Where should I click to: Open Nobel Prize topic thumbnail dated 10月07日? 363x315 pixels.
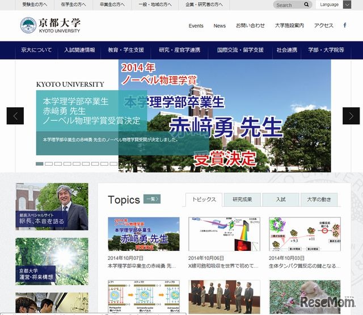143,234
